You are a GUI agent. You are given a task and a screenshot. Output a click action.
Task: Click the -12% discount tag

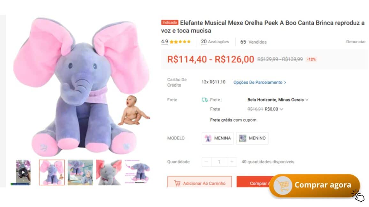click(x=311, y=59)
